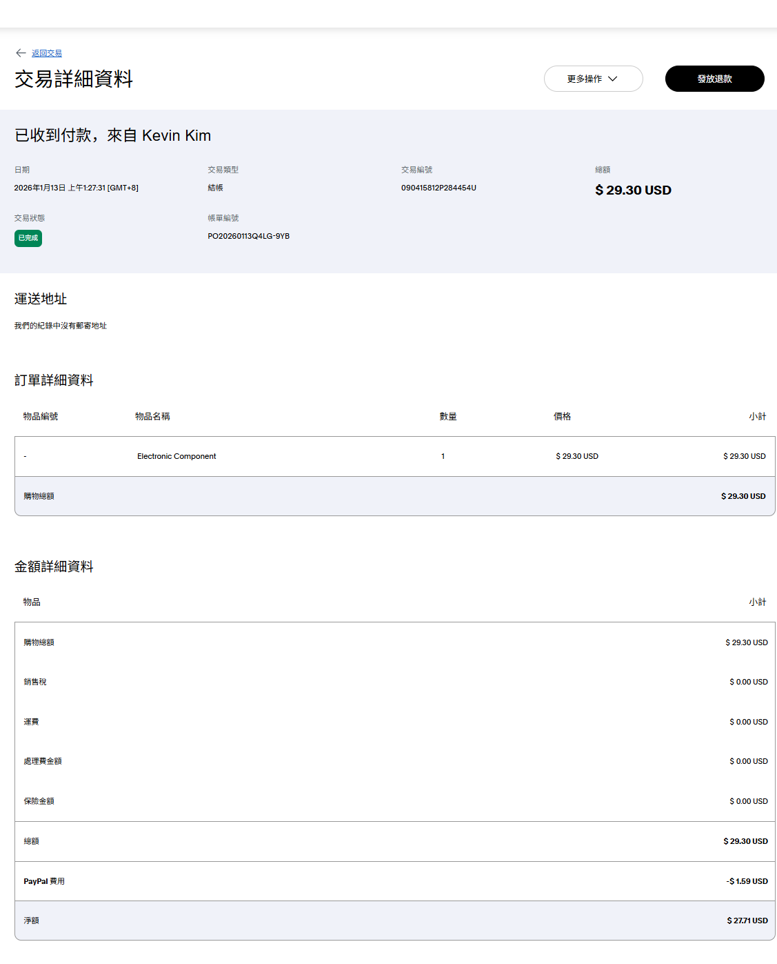The height and width of the screenshot is (964, 777).
Task: Click the 數量 column header
Action: tap(448, 416)
